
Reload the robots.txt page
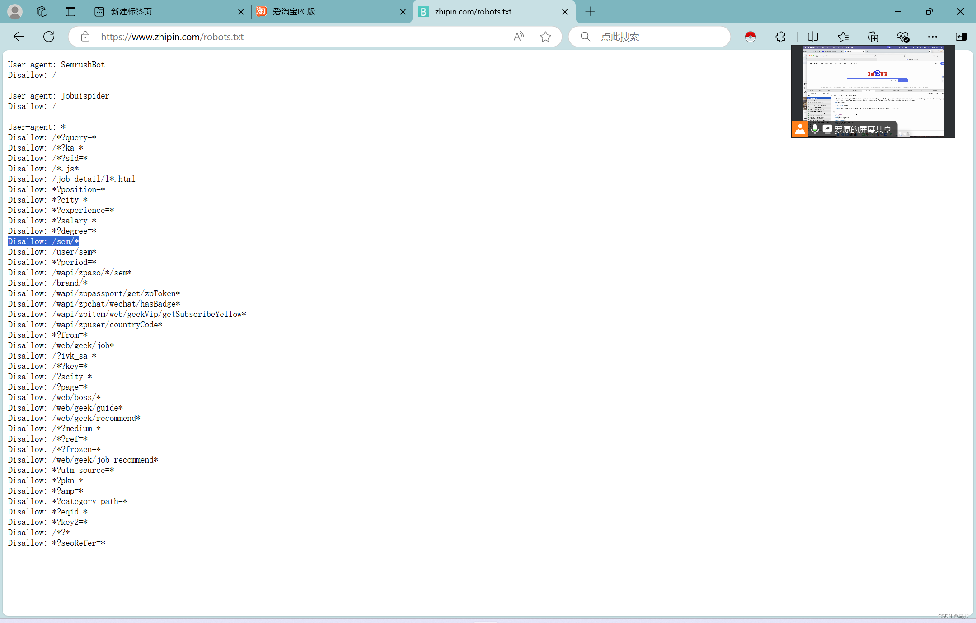(x=49, y=37)
